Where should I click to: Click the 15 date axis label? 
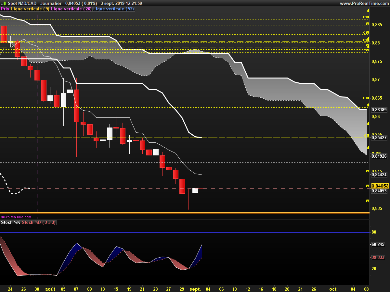(x=116, y=289)
